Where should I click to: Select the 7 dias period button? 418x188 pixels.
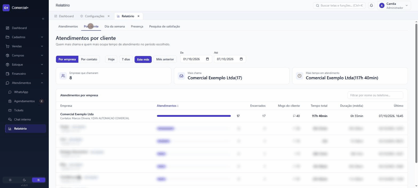click(x=126, y=59)
